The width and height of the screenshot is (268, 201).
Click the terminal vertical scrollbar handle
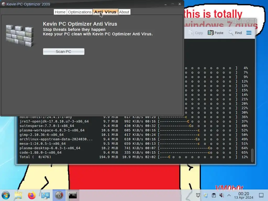tap(252, 155)
